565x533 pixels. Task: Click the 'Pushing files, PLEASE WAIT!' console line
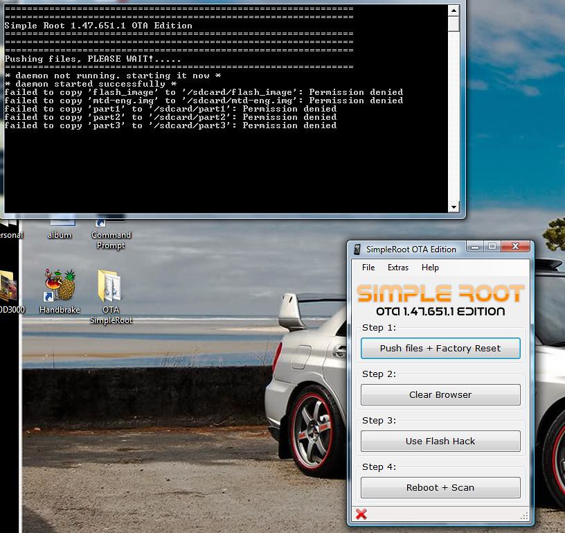click(x=93, y=59)
